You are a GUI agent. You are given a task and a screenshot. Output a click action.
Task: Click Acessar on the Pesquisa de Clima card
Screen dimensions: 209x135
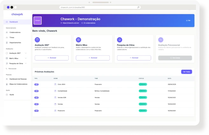point(134,58)
